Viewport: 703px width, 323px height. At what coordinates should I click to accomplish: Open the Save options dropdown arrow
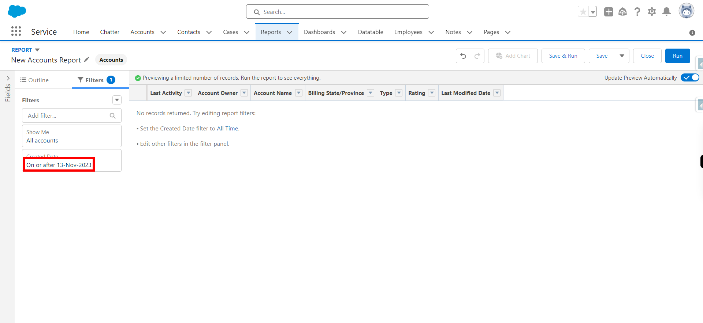coord(622,56)
